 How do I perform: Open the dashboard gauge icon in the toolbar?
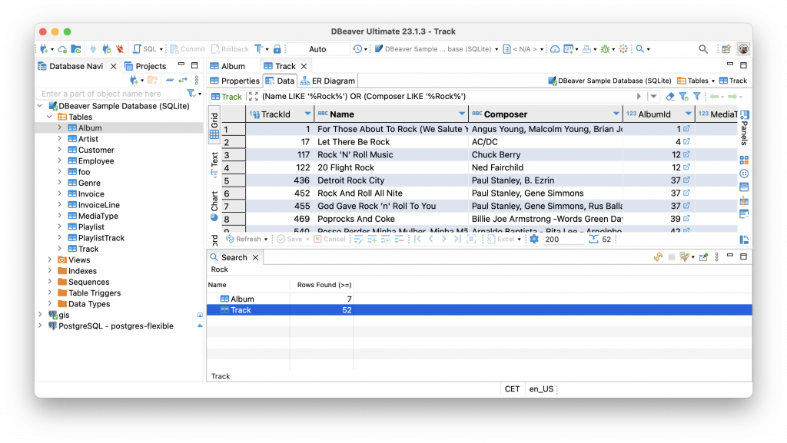[x=555, y=49]
